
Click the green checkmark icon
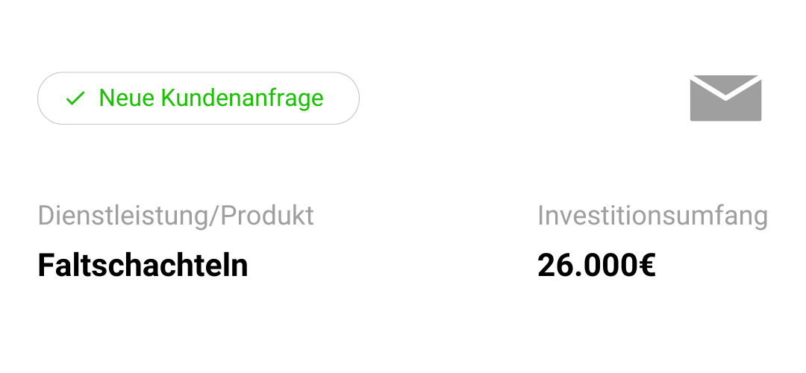click(x=75, y=98)
